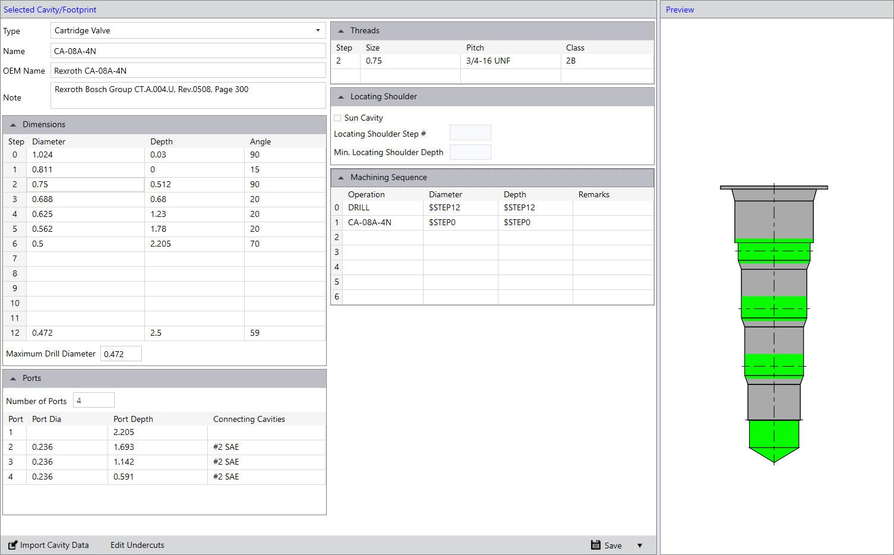Open the Save options dropdown arrow

coord(640,545)
